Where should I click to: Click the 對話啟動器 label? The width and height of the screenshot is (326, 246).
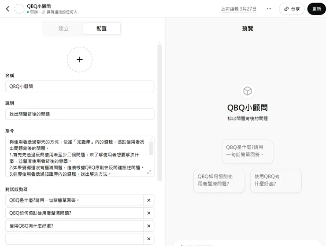point(16,189)
